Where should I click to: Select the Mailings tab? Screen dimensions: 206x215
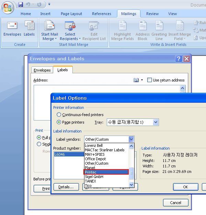(x=129, y=14)
